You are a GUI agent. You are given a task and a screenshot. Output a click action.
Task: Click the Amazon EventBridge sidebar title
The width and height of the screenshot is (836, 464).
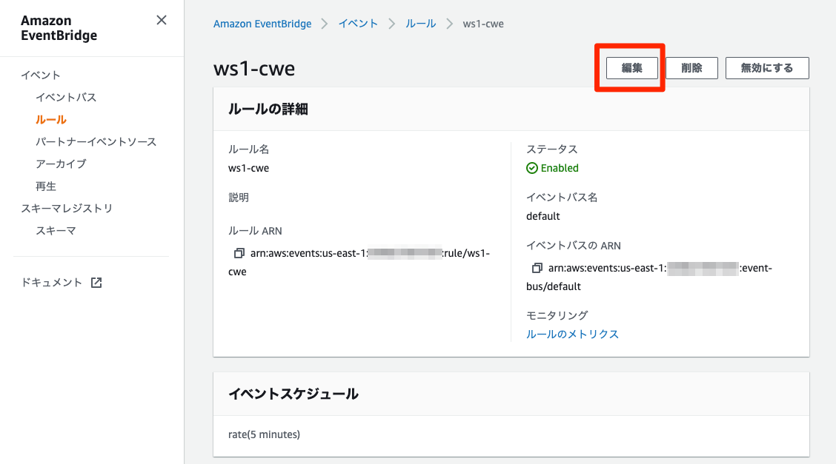pos(59,27)
